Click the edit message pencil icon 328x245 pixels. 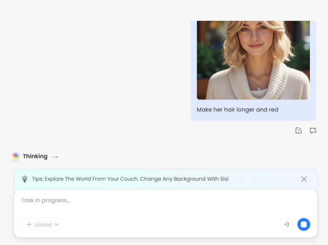[298, 130]
